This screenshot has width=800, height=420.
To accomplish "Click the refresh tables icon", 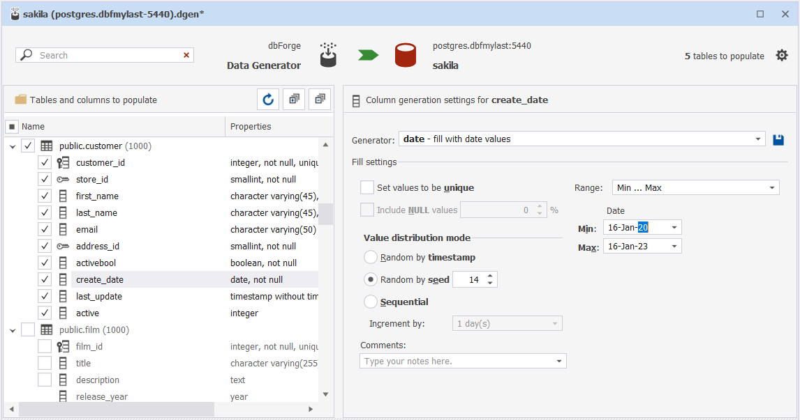I will [268, 100].
